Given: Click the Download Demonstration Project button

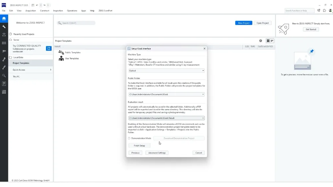Looking at the screenshot, I should (179, 138).
